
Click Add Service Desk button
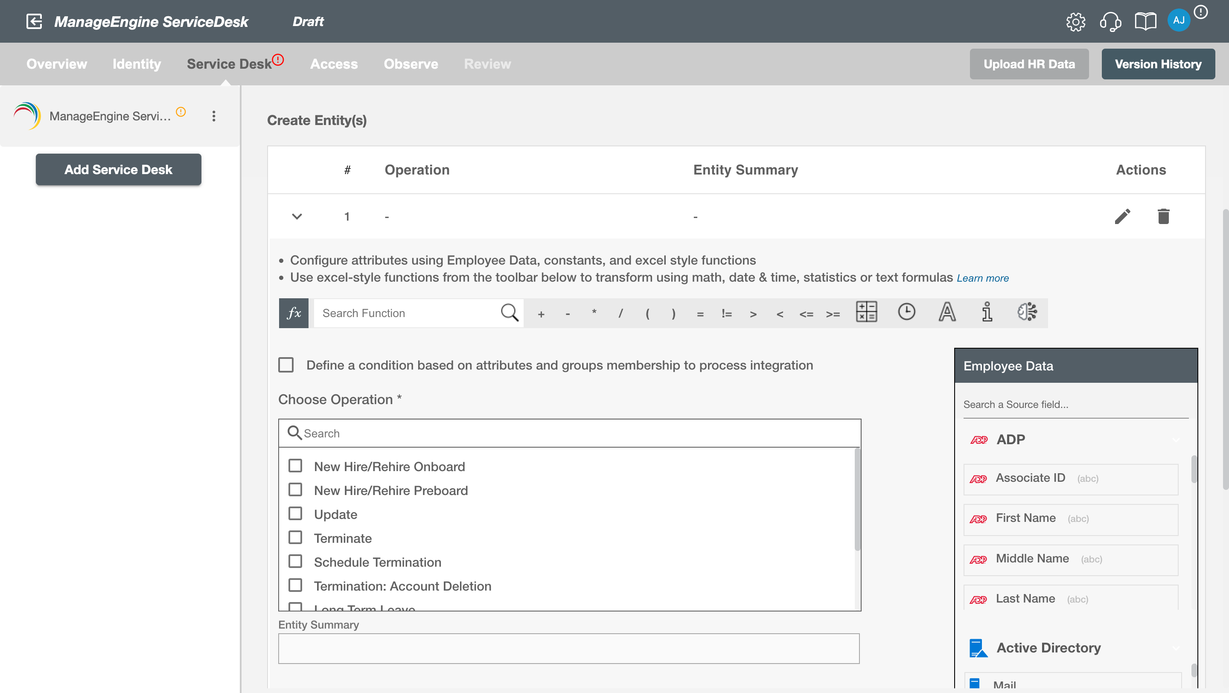point(118,169)
